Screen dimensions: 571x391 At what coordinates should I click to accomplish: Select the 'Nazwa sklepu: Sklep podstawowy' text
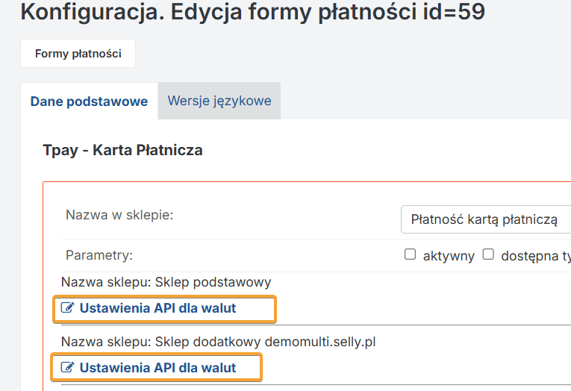(x=166, y=282)
